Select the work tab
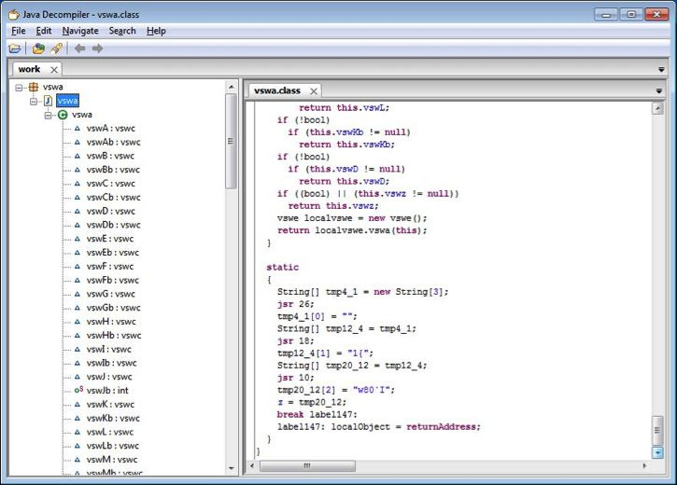The image size is (677, 485). (x=29, y=69)
